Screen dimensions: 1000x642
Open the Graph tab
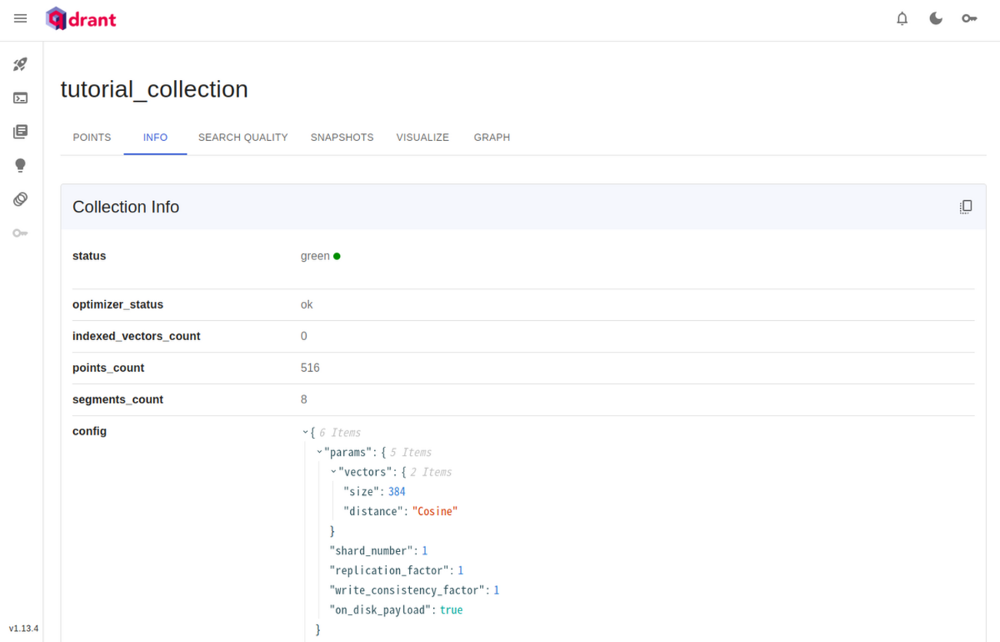492,137
